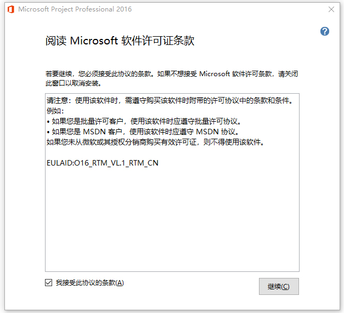
Task: Click the phrase MSDN 协议 ending the second bullet
Action: click(x=218, y=132)
